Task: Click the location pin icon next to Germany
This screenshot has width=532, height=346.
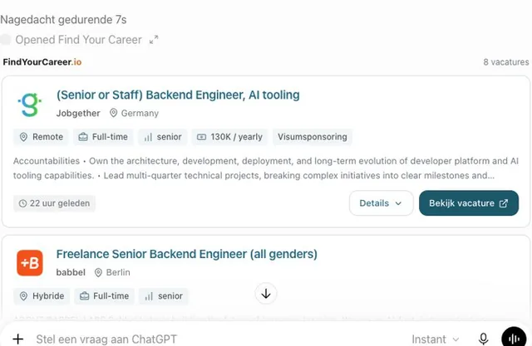Action: [113, 113]
